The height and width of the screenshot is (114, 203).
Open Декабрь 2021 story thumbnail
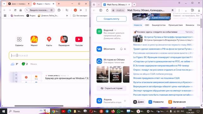coord(115,74)
